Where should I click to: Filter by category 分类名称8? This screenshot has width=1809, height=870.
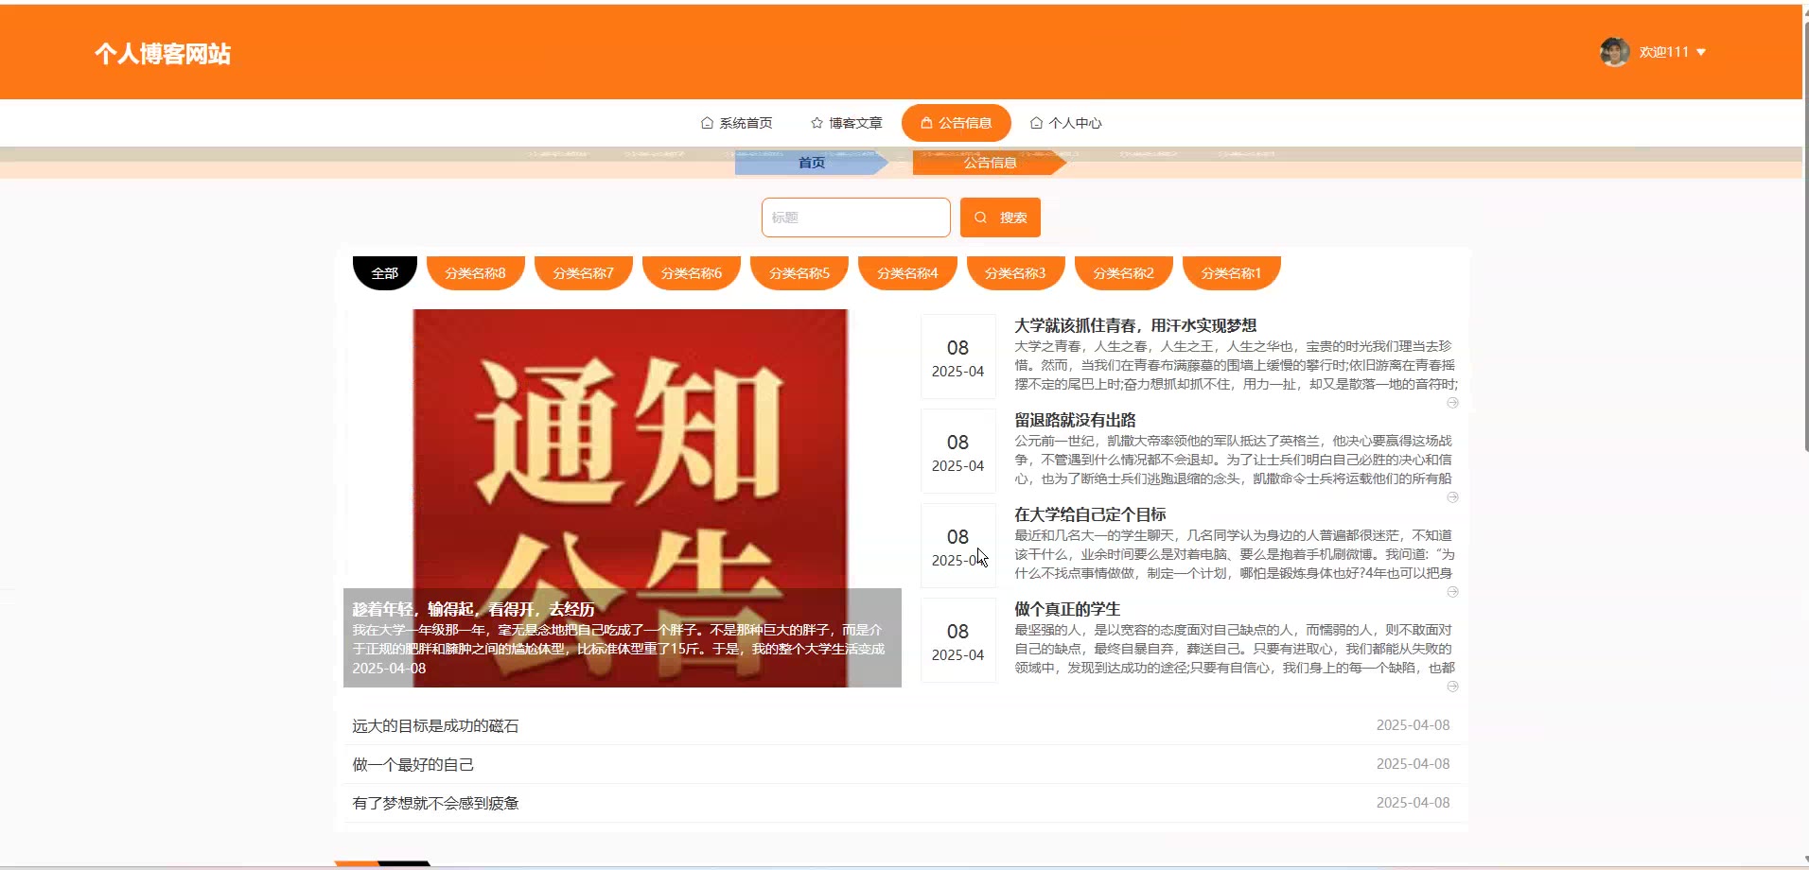tap(475, 273)
